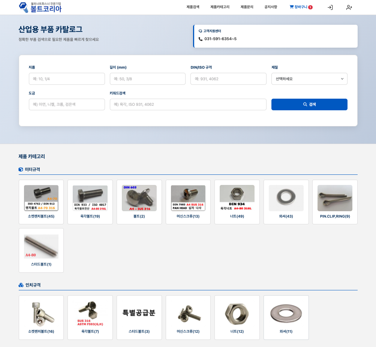Screen dimensions: 376x347
Task: Click the 볼트코리아 logo
Action: pyautogui.click(x=40, y=7)
